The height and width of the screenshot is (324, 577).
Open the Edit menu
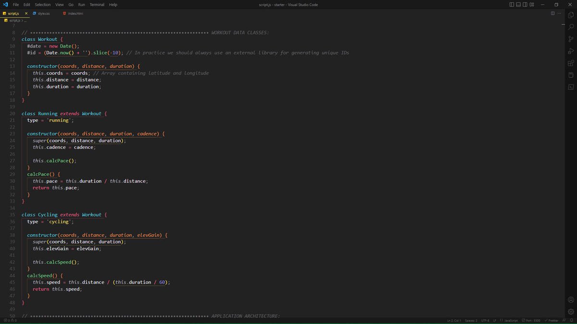pos(27,4)
